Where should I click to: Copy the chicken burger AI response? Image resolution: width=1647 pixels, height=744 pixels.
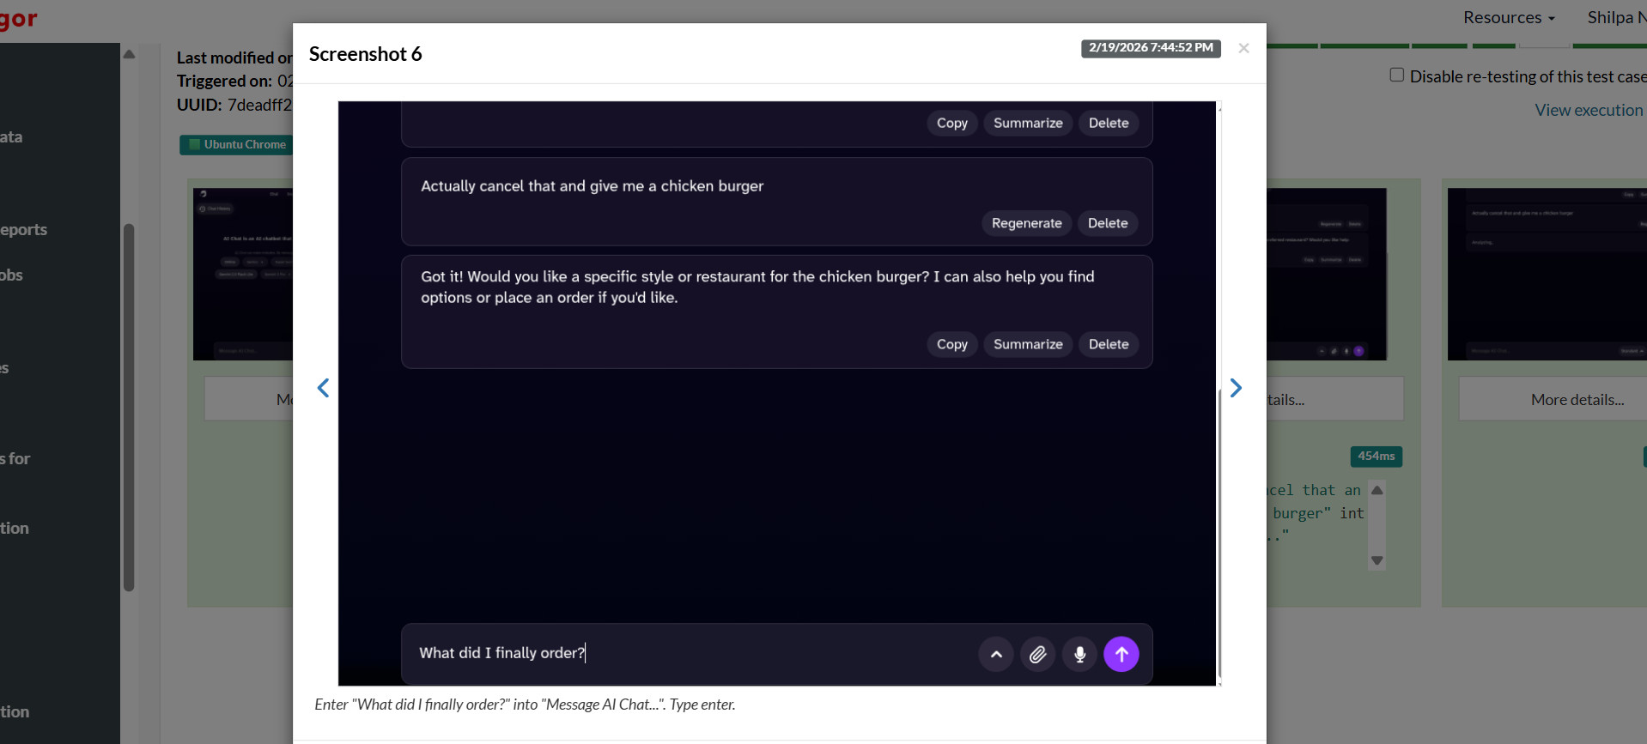[951, 344]
